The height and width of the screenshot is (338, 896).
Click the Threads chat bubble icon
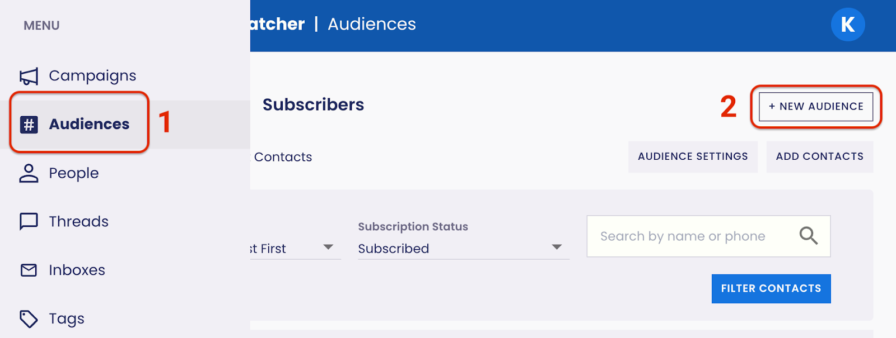pos(29,221)
